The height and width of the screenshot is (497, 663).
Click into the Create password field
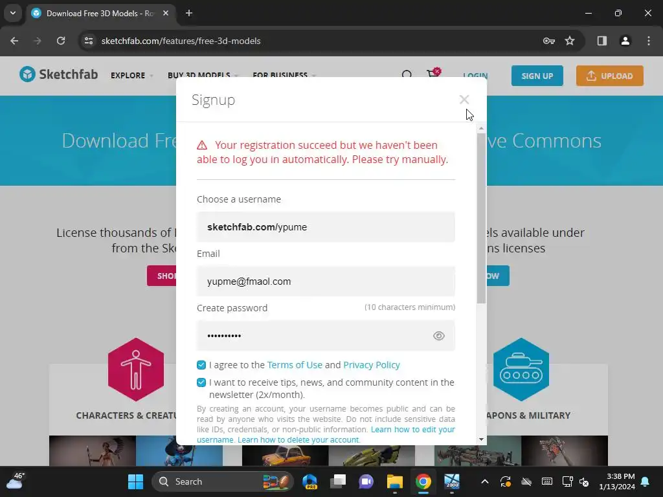click(x=326, y=336)
